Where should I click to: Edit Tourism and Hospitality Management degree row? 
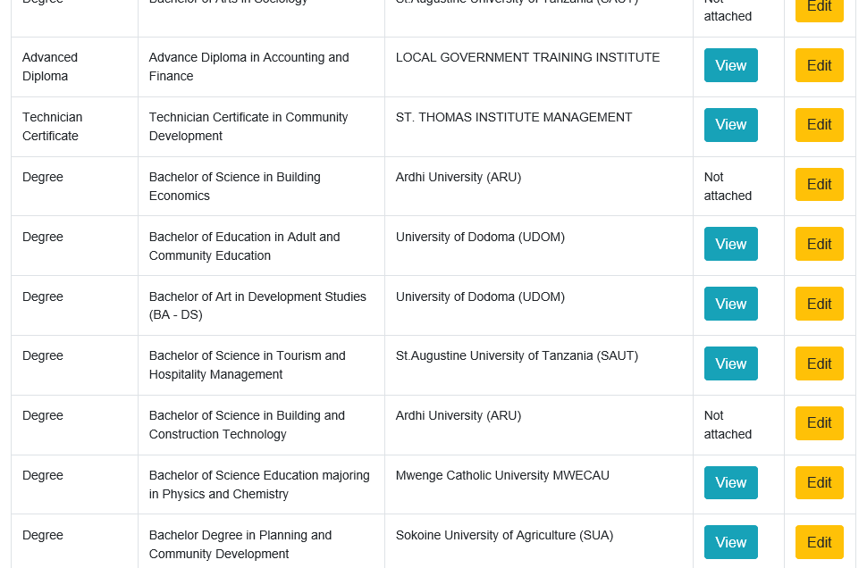tap(819, 363)
